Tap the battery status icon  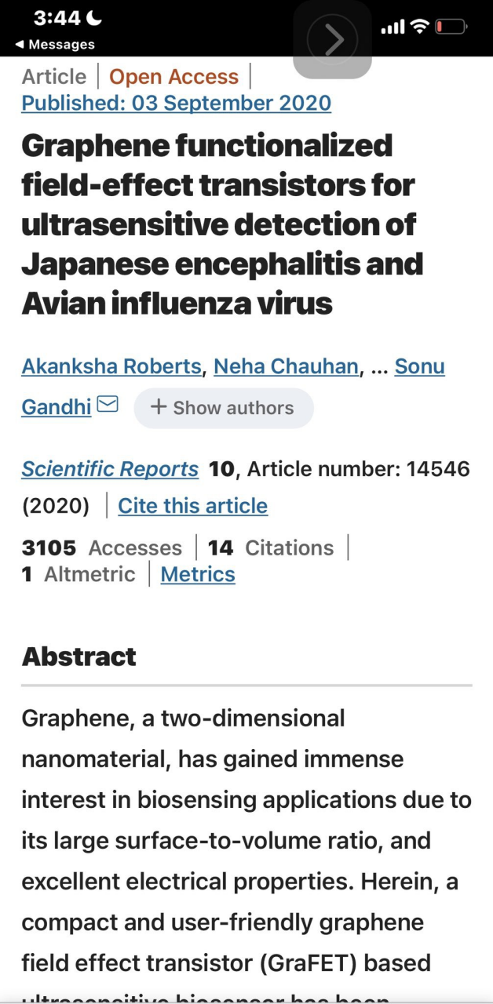pos(451,27)
